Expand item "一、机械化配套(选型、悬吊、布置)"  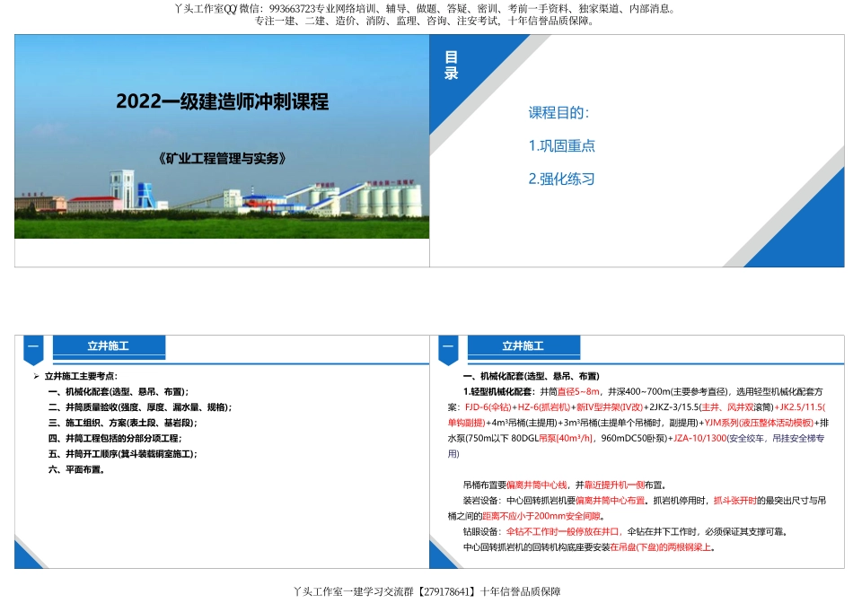119,390
